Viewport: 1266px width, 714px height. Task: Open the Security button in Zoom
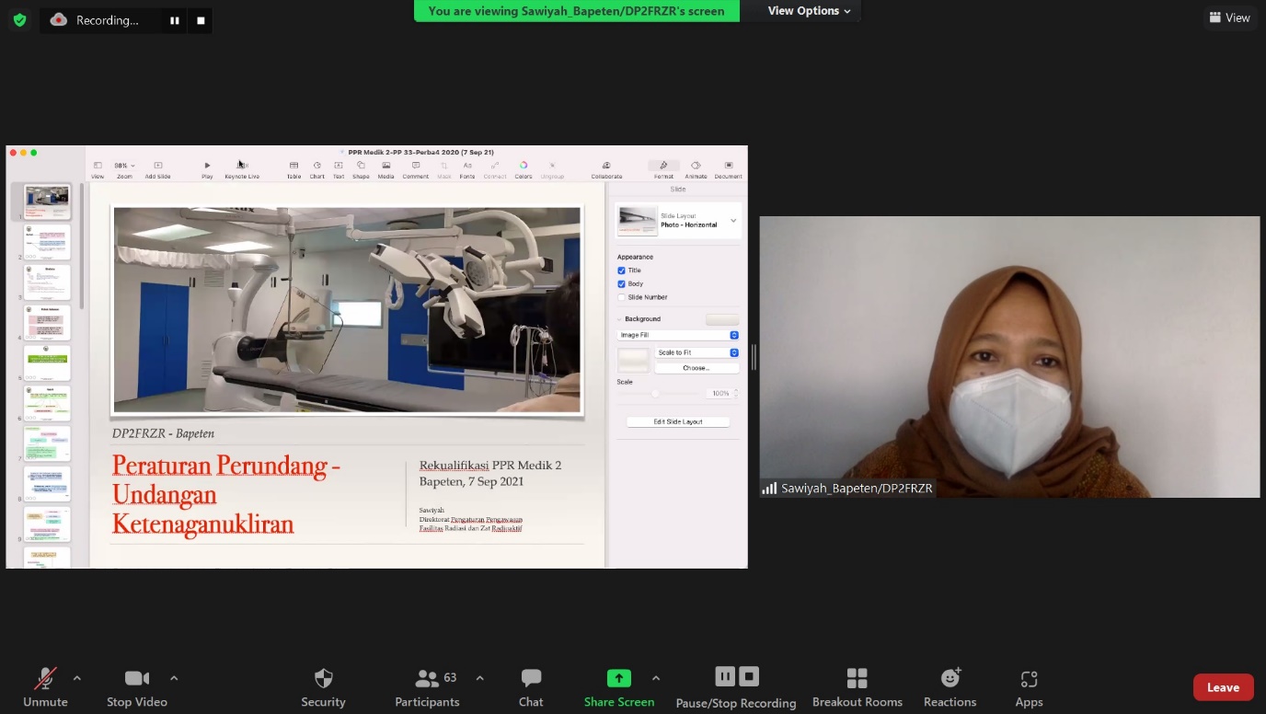323,687
